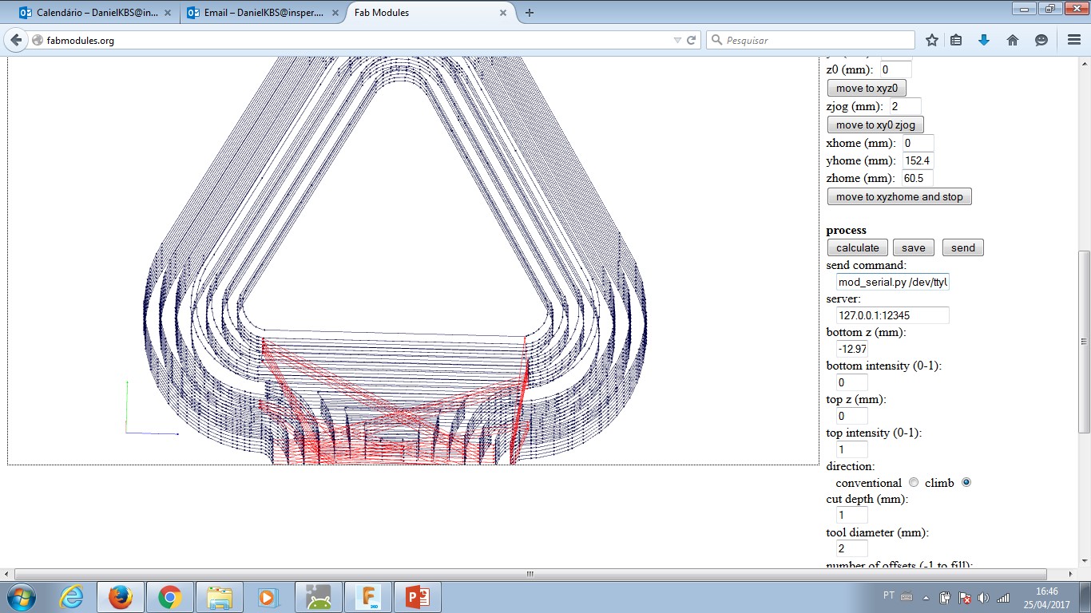Open the Firefox hamburger menu
The image size is (1091, 613).
coord(1074,40)
